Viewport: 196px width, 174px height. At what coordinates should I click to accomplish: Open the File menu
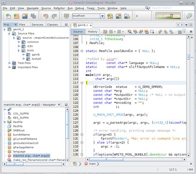[x=5, y=8]
